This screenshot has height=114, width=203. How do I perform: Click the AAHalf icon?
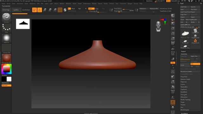click(x=173, y=38)
